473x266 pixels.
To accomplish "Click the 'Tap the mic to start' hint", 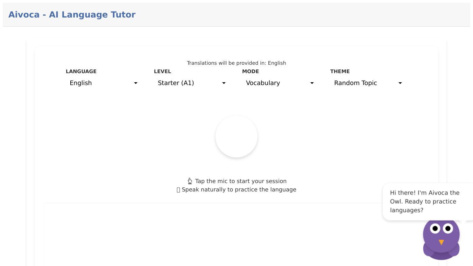I will click(x=241, y=181).
